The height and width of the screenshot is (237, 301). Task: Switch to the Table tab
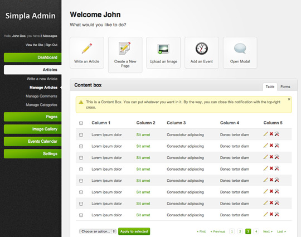[x=270, y=87]
